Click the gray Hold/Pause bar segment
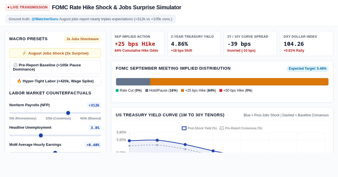This screenshot has height=177, width=338. pos(133,82)
